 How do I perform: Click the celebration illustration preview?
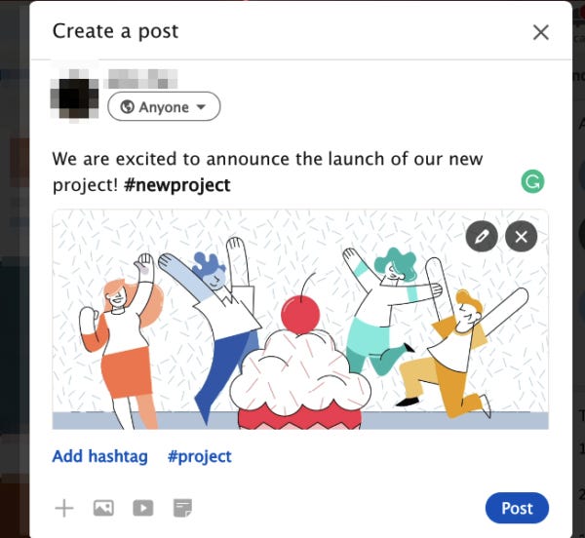coord(300,320)
